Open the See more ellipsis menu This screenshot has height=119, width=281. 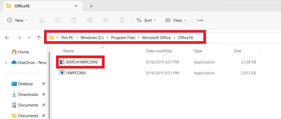[x=200, y=20]
